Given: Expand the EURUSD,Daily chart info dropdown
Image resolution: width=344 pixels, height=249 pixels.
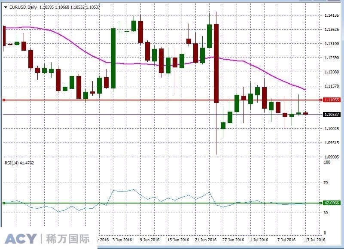Looking at the screenshot, I should (6, 7).
